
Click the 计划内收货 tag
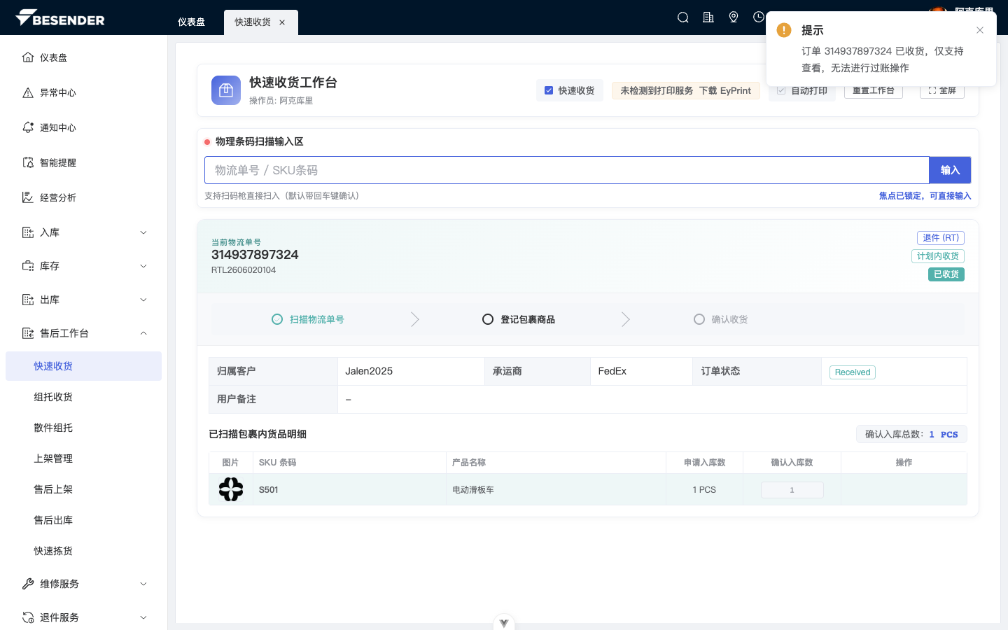938,256
